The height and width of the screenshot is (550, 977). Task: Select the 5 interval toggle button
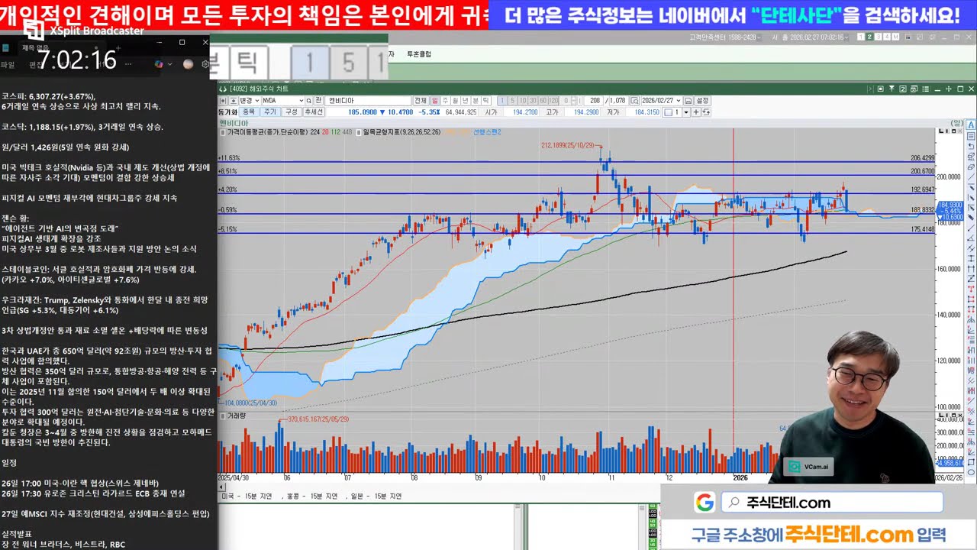pos(513,101)
